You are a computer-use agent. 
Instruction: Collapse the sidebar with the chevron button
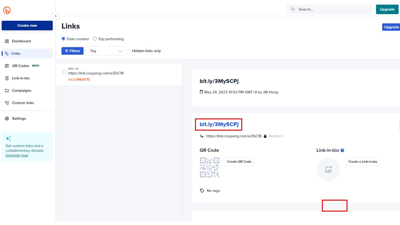(x=56, y=16)
